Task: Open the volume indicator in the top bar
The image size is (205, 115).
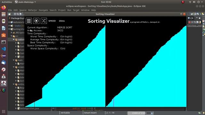Action: click(x=194, y=2)
